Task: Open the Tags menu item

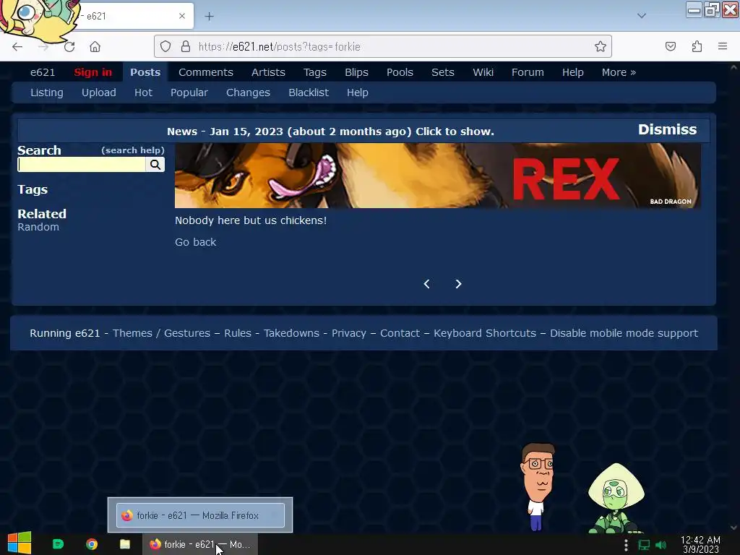Action: pyautogui.click(x=315, y=72)
